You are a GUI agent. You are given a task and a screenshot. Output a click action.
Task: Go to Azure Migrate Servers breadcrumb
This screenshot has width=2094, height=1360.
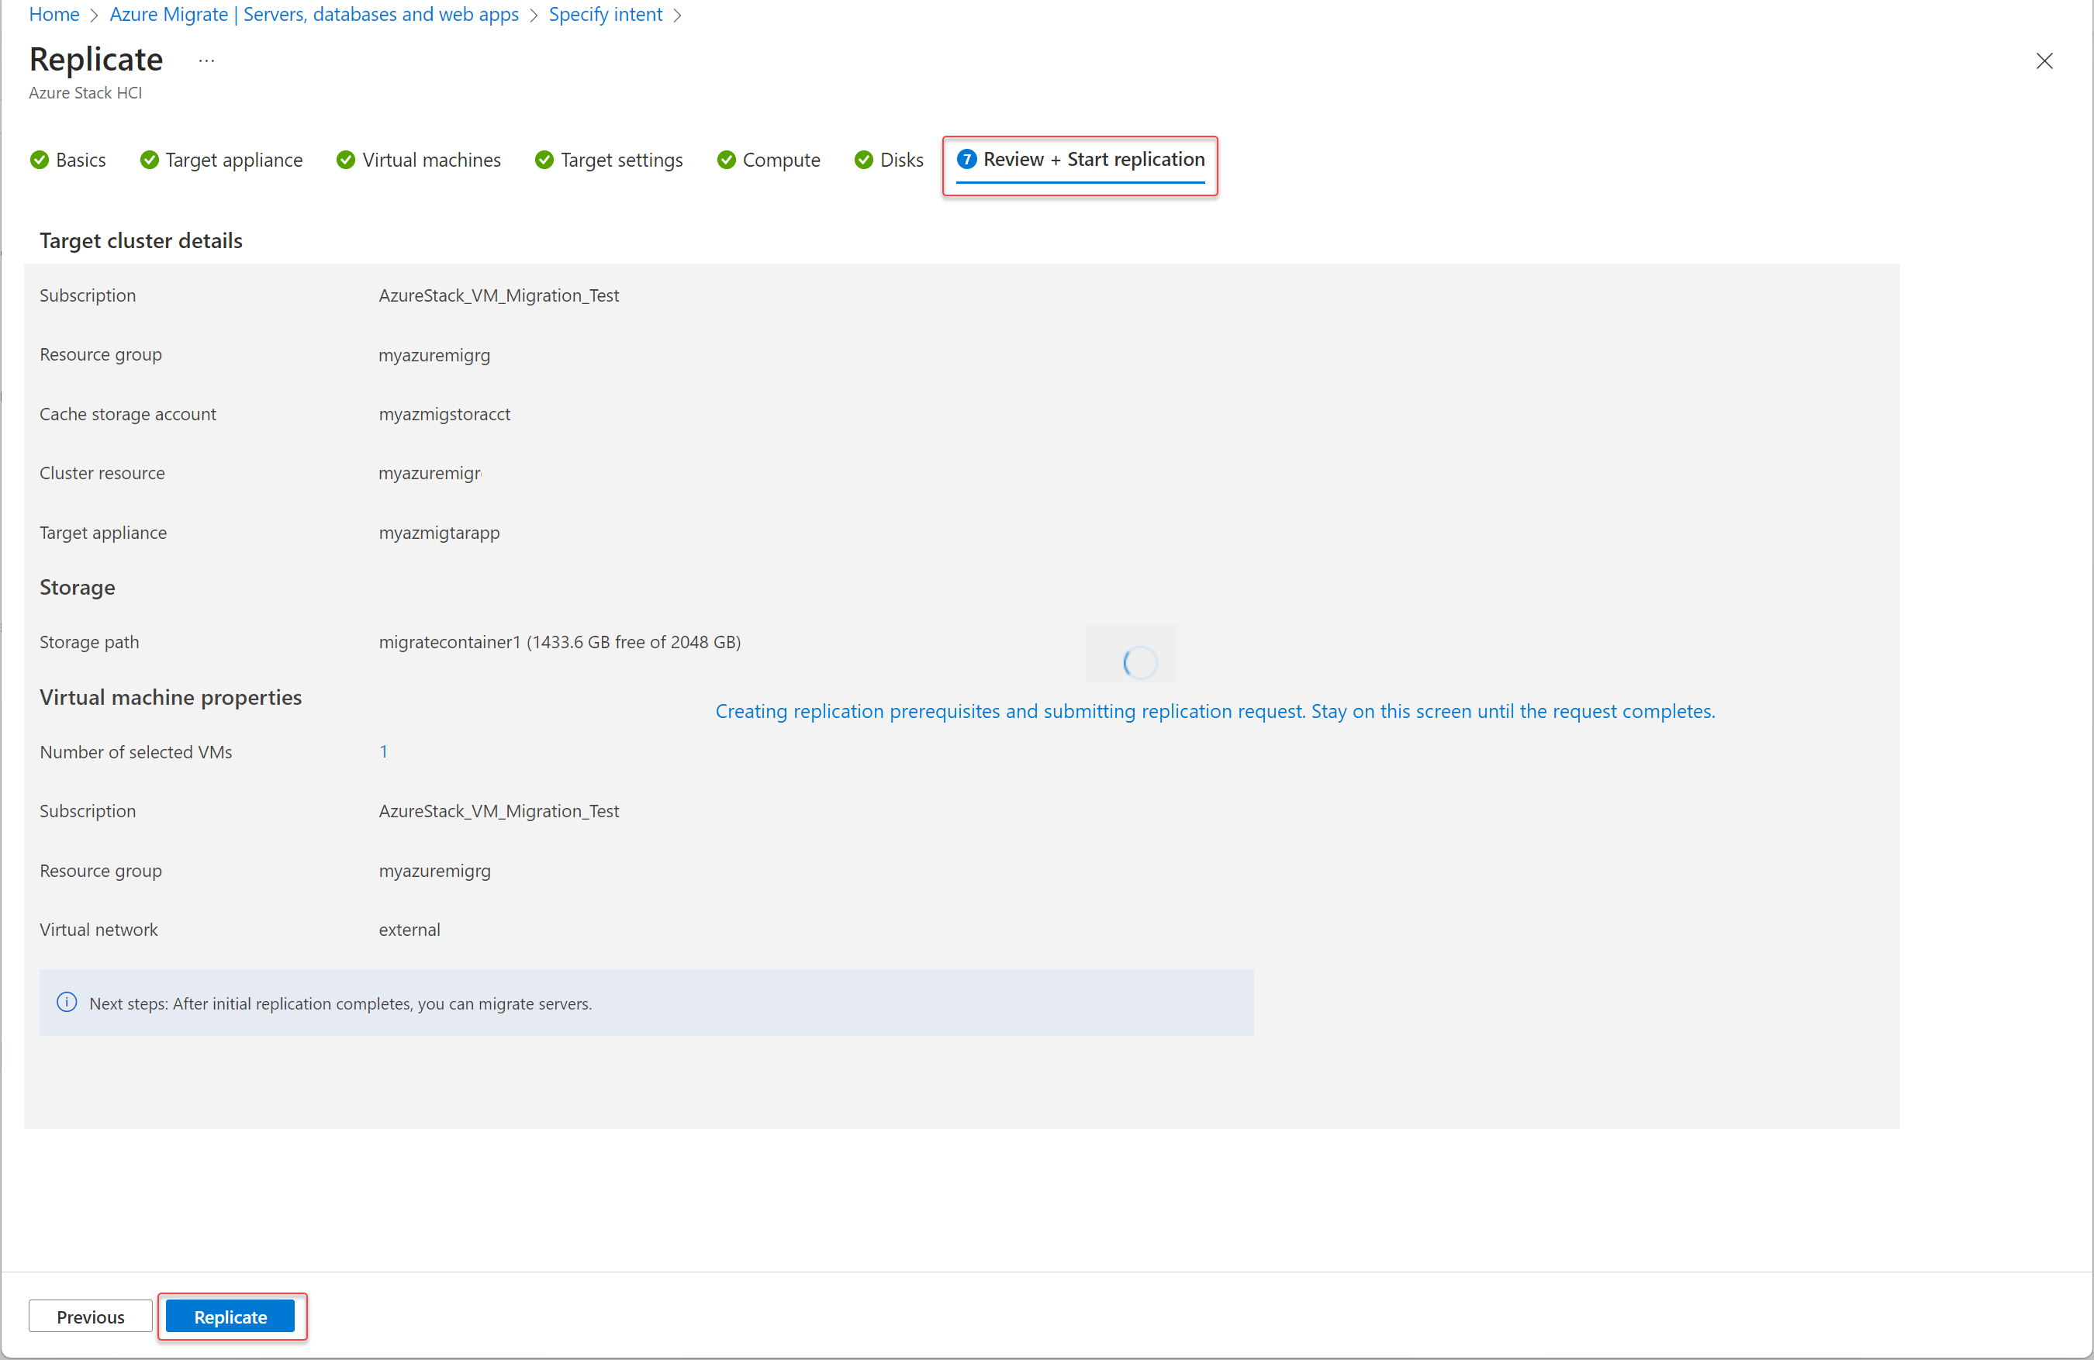tap(314, 14)
